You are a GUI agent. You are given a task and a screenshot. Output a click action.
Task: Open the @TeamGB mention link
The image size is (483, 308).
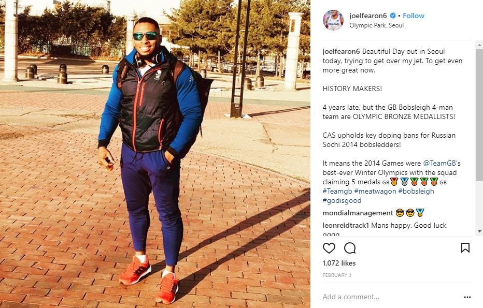coord(439,163)
